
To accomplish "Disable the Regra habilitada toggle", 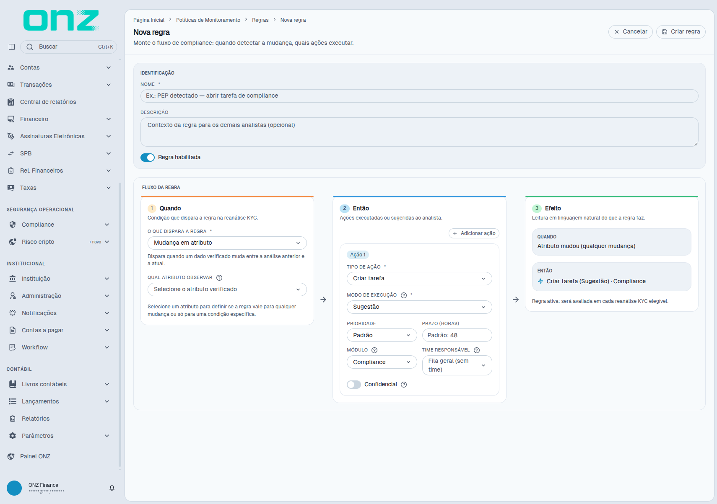I will click(148, 158).
